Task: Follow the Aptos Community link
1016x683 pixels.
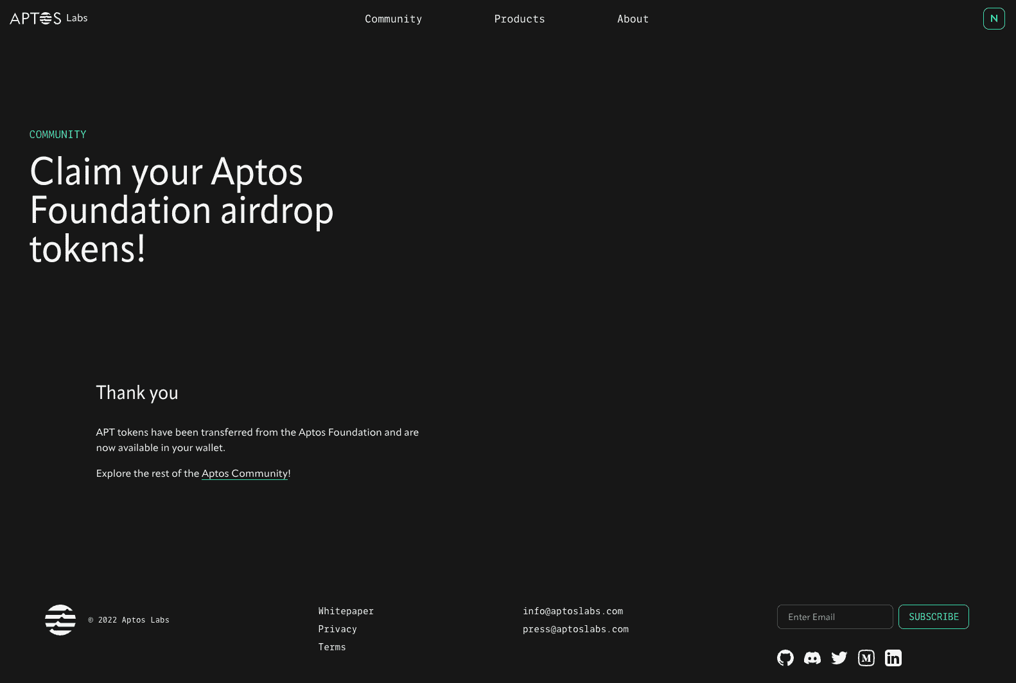Action: pyautogui.click(x=245, y=474)
